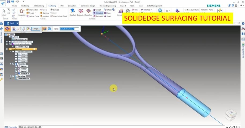Pick the Helical Curve tool
This screenshot has height=128, width=245.
[x=33, y=16]
